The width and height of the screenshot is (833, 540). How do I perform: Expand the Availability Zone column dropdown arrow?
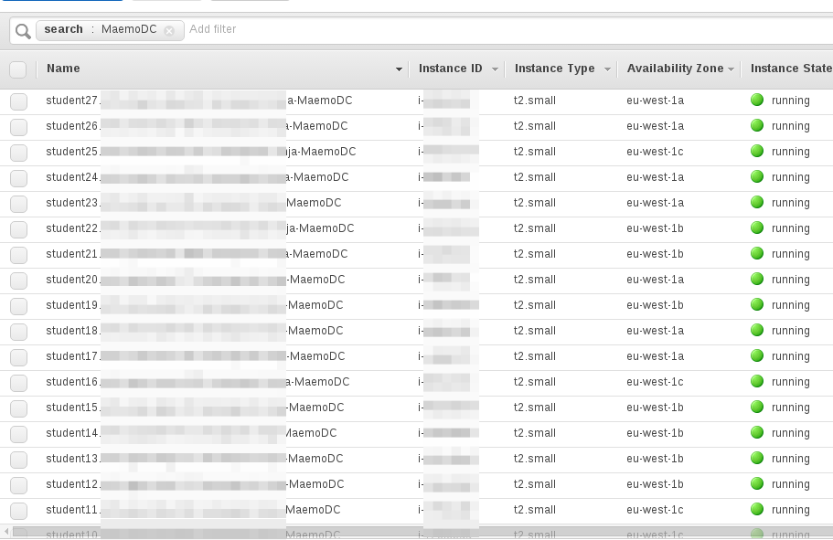[x=732, y=69]
